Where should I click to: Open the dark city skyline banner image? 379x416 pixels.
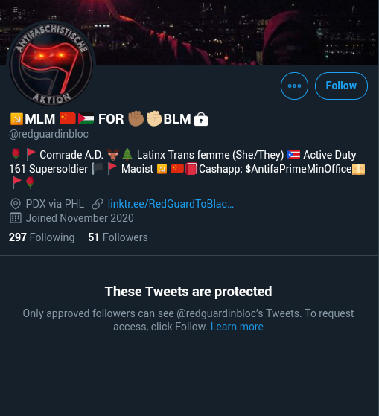click(x=189, y=32)
